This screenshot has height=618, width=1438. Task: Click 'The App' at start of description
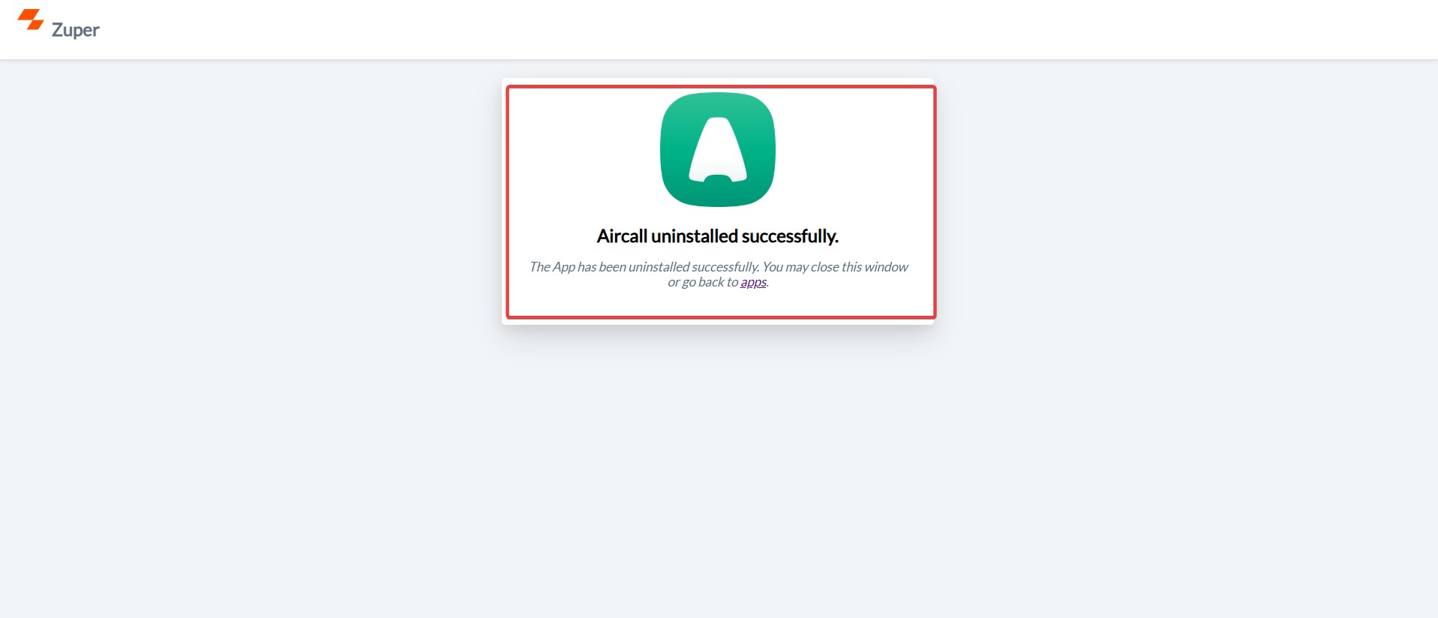pos(552,267)
